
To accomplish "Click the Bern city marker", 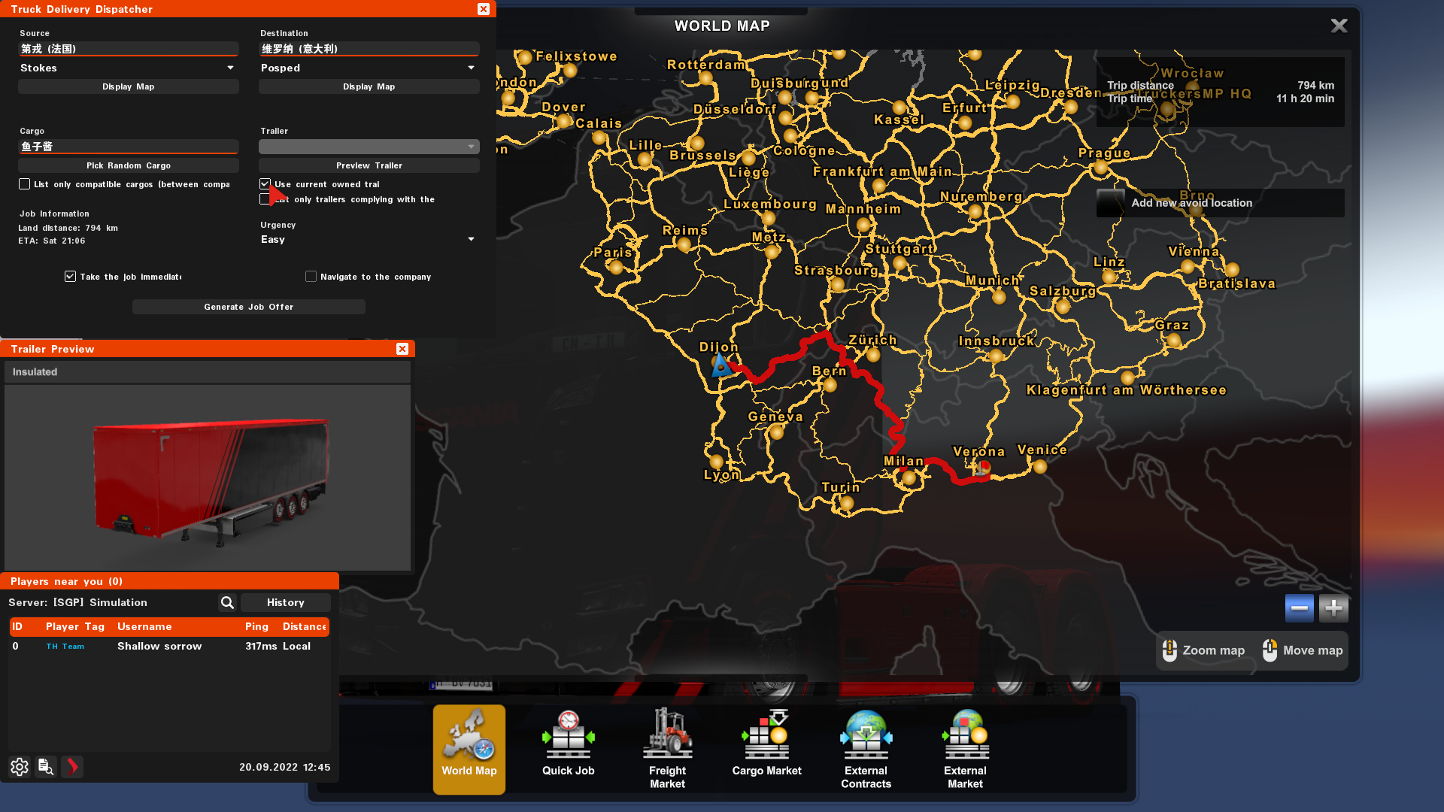I will 830,385.
